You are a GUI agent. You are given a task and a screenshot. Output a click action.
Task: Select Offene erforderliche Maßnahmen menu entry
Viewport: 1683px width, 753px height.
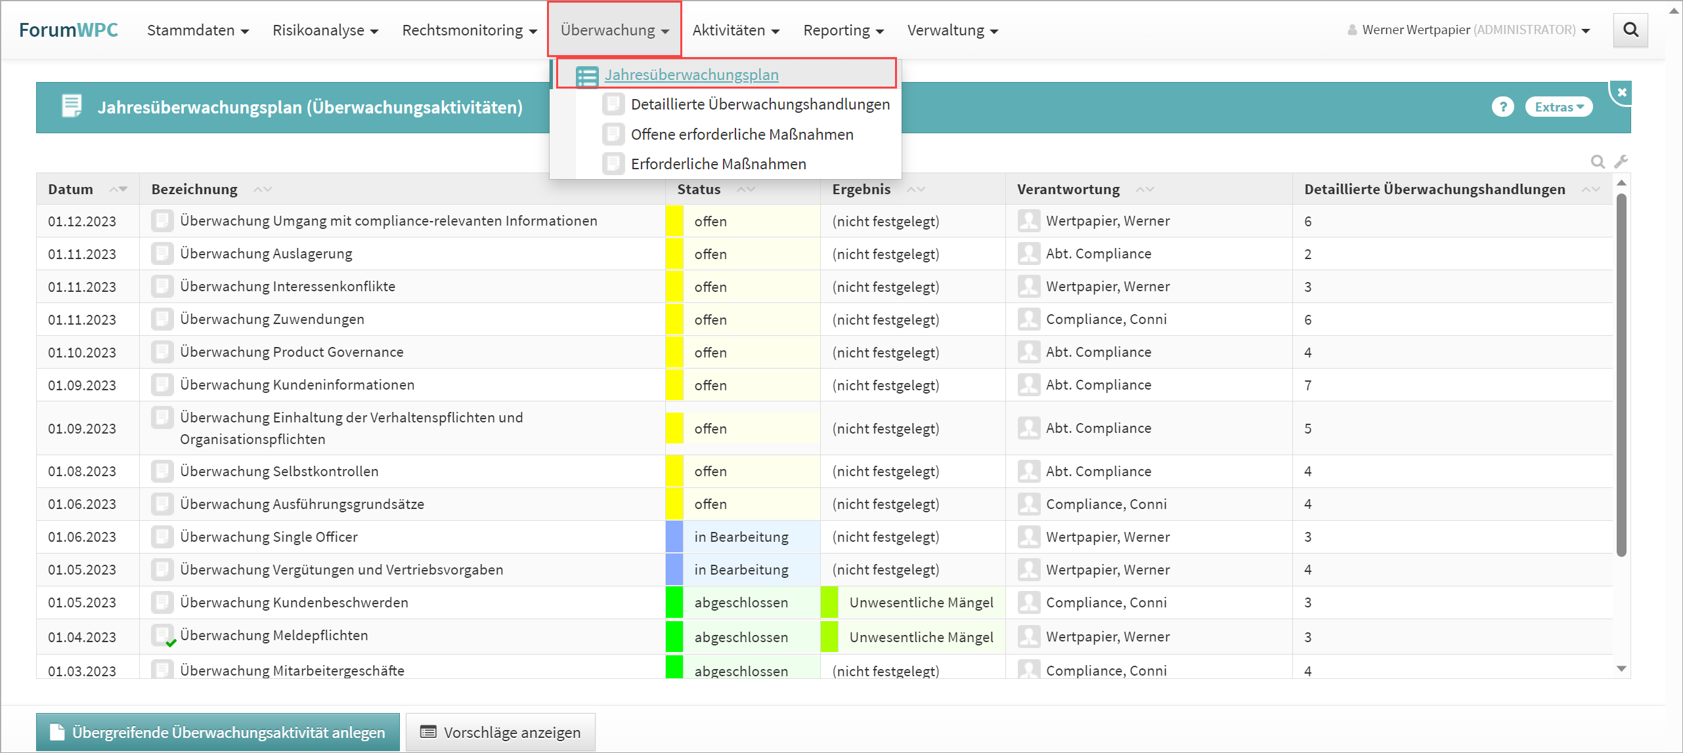[741, 134]
